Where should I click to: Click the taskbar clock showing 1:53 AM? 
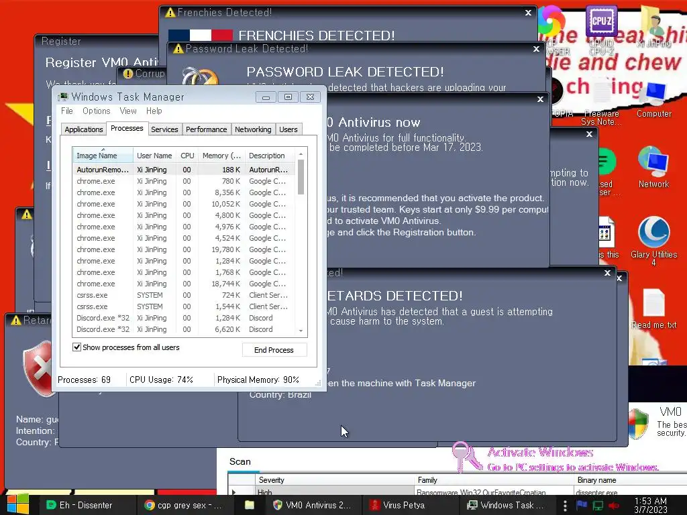(x=651, y=505)
